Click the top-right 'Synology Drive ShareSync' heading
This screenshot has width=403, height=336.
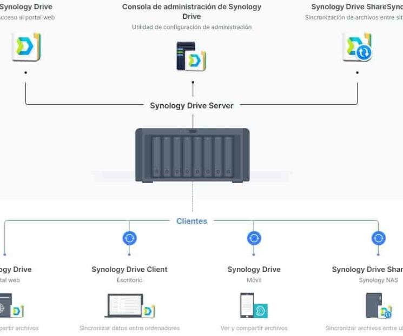pyautogui.click(x=357, y=6)
